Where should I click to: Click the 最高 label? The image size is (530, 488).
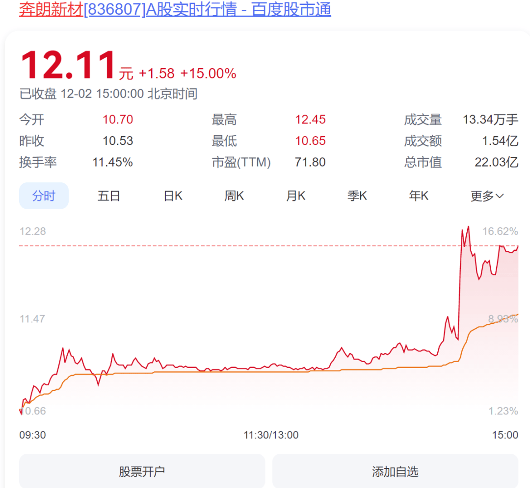[224, 120]
